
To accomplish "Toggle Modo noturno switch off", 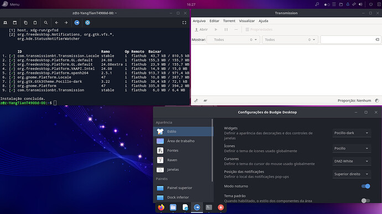I will (x=366, y=186).
